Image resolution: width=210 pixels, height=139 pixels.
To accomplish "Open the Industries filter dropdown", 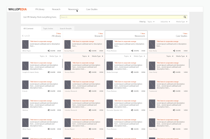I will pyautogui.click(x=165, y=22).
